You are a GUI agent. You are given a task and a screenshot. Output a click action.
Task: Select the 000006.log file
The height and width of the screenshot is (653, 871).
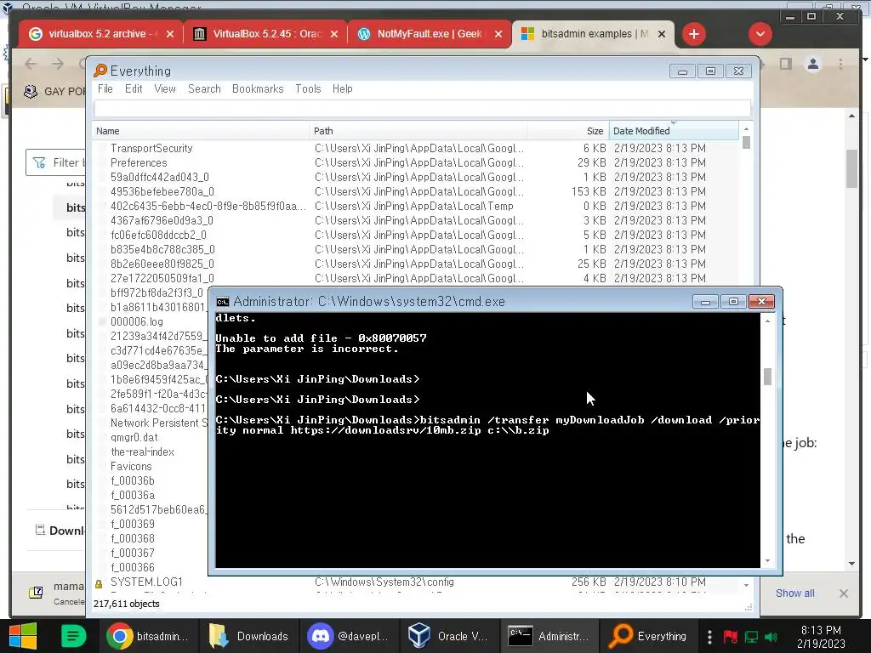(136, 322)
